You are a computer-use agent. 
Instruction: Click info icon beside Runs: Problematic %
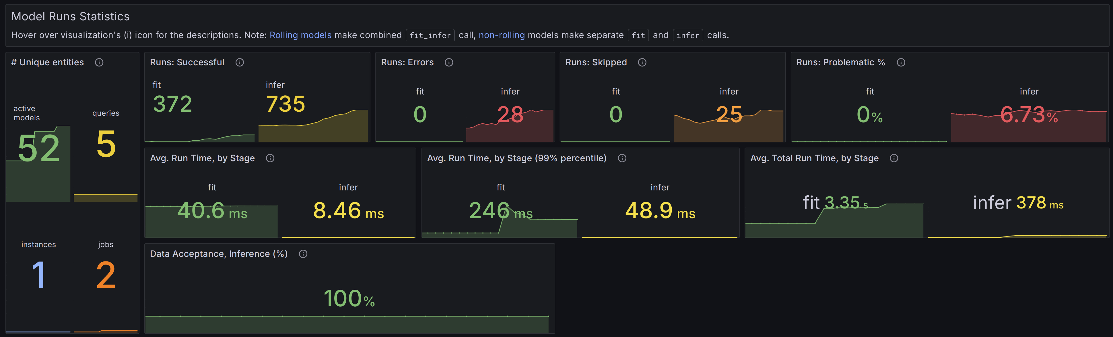[901, 62]
